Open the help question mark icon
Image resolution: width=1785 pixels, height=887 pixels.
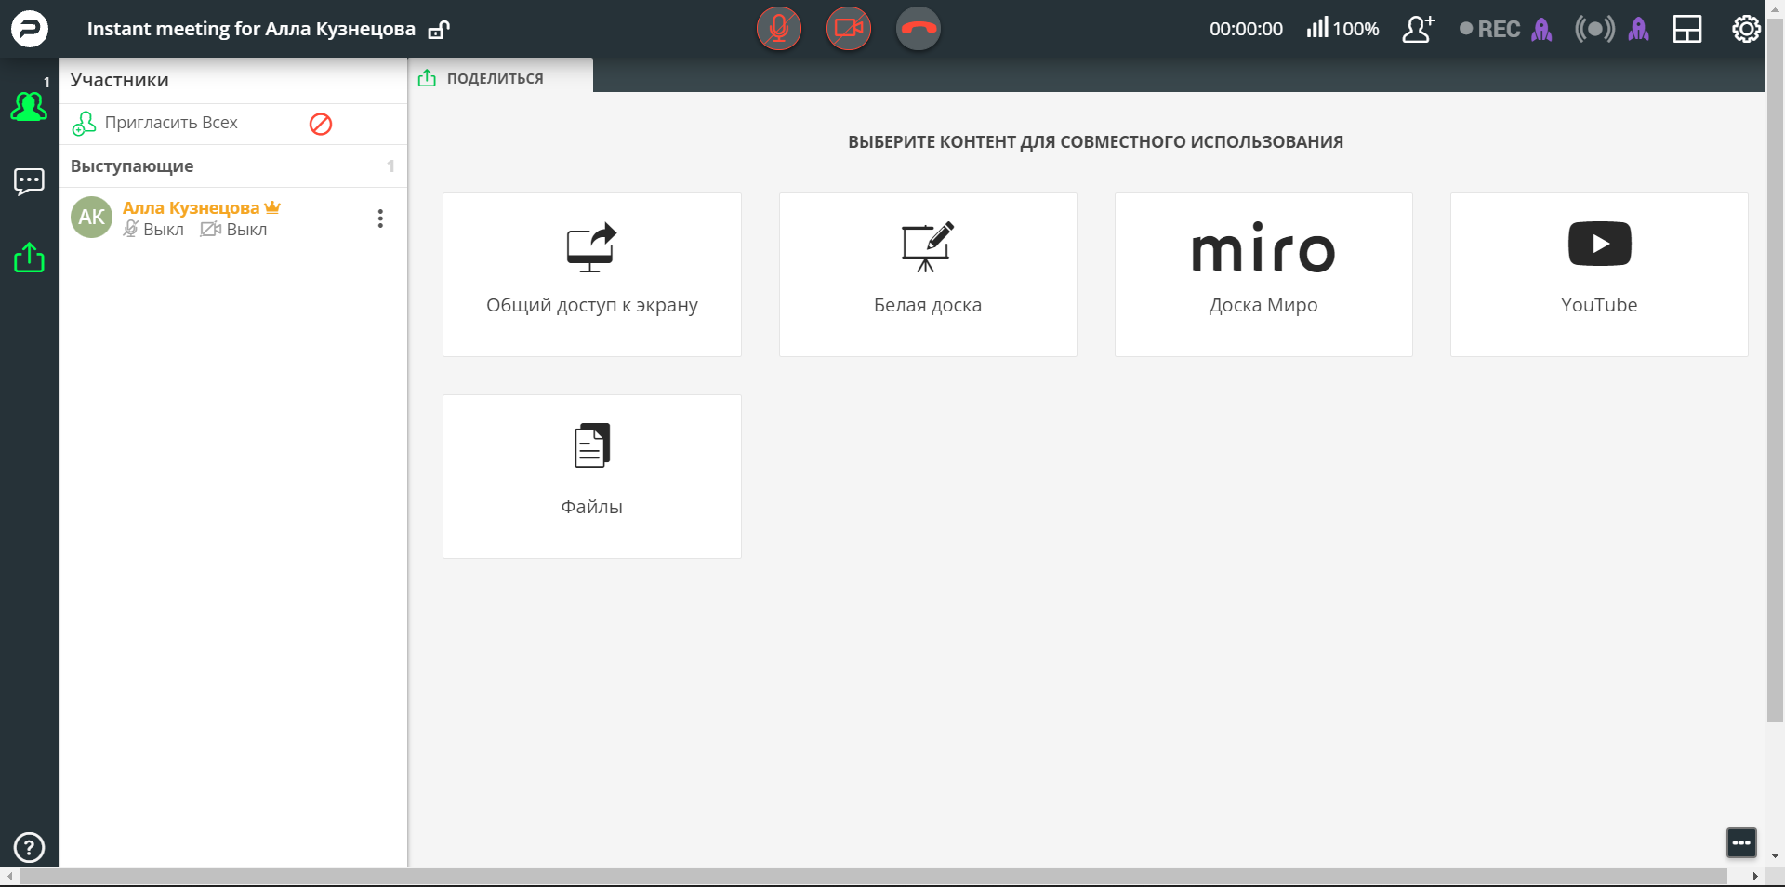coord(29,847)
